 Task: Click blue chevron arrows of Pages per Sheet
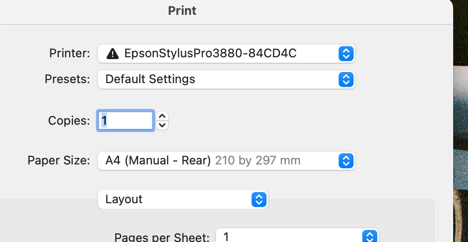coord(370,236)
